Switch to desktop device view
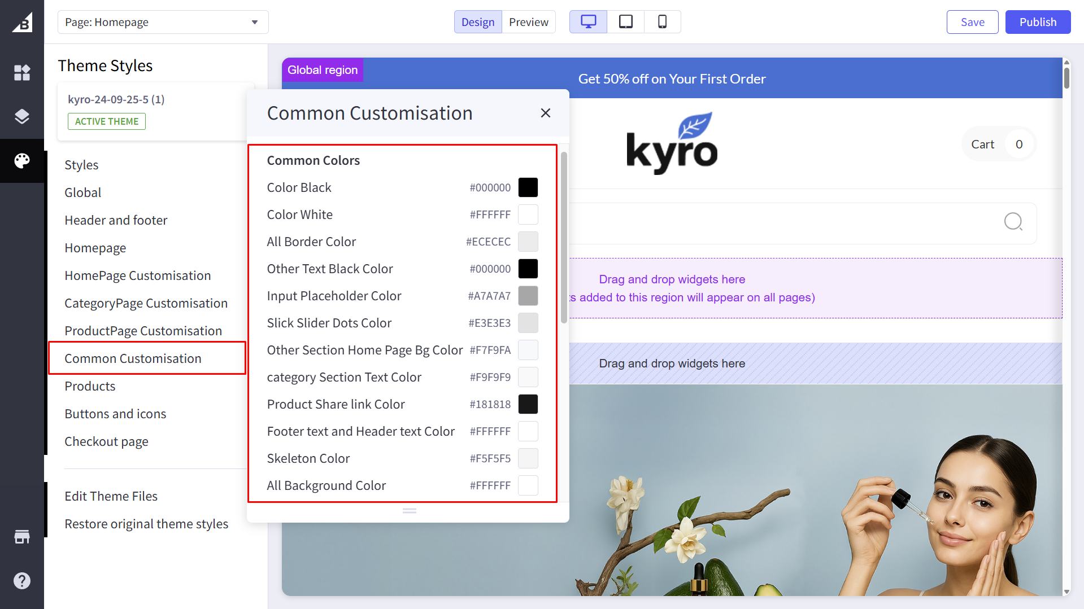This screenshot has height=609, width=1084. [x=588, y=22]
